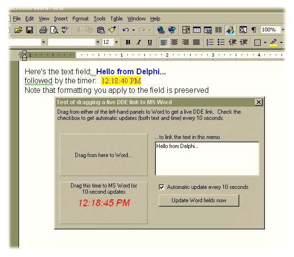Open the Help menu

[x=155, y=19]
